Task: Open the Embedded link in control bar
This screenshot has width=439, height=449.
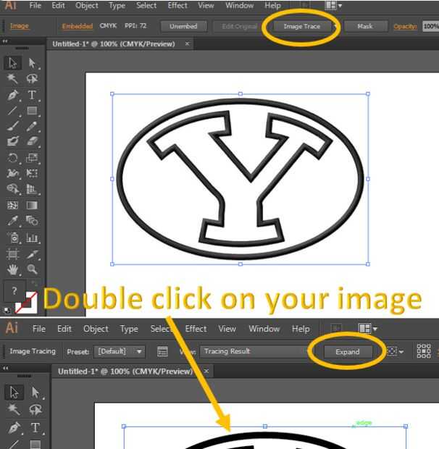Action: pos(78,26)
